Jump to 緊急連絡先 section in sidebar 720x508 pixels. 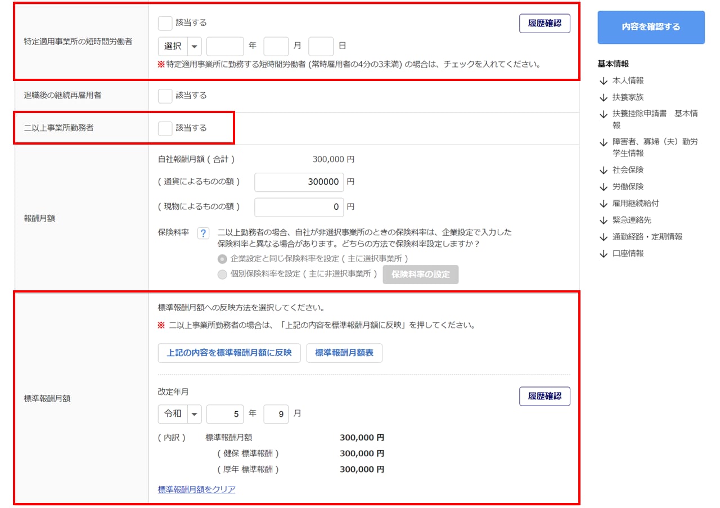[x=632, y=220]
